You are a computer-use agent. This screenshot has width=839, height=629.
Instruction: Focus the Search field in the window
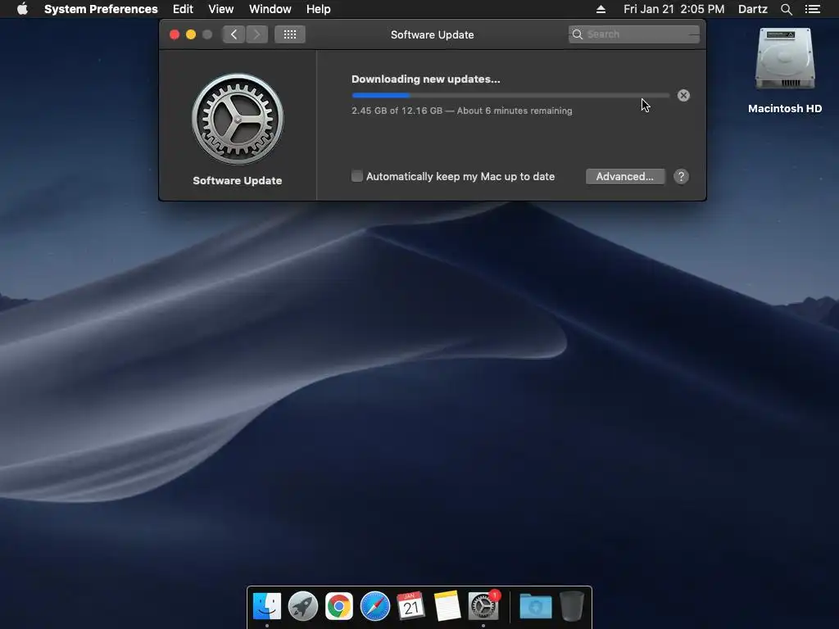pos(634,34)
